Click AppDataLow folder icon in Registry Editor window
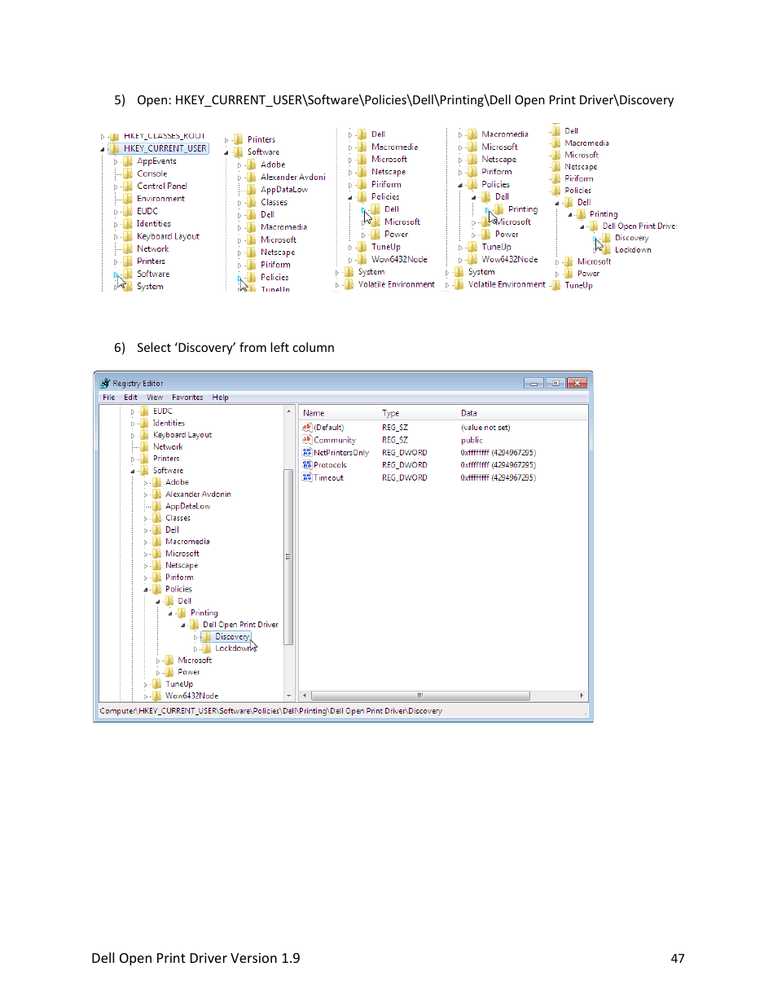This screenshot has width=777, height=1006. [x=156, y=506]
